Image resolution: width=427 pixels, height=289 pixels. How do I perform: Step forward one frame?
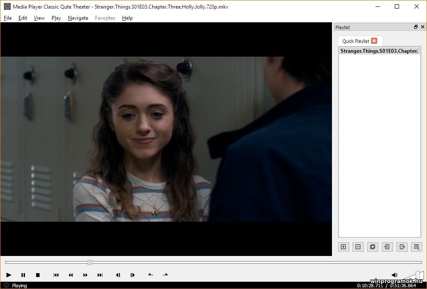coord(132,275)
